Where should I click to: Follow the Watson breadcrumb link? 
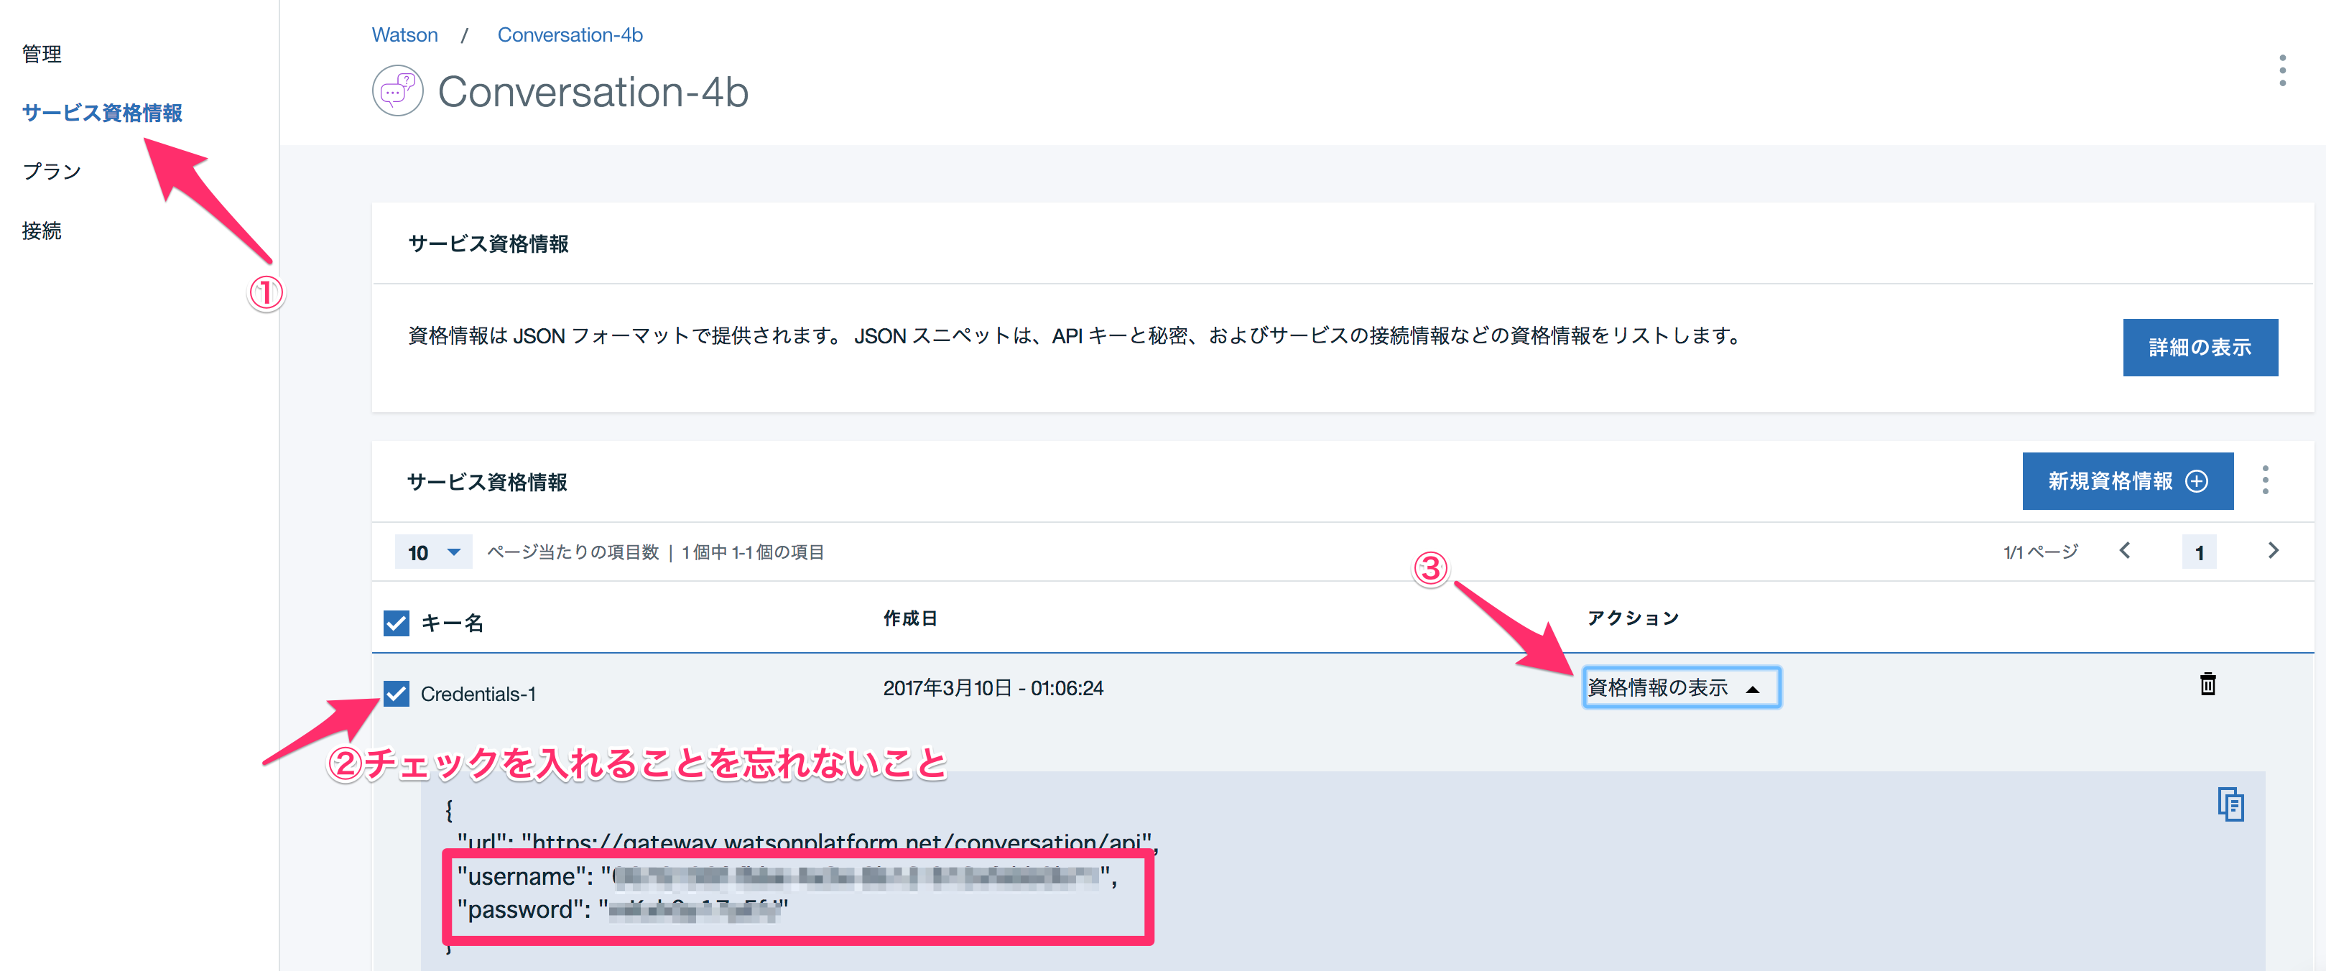pyautogui.click(x=404, y=35)
